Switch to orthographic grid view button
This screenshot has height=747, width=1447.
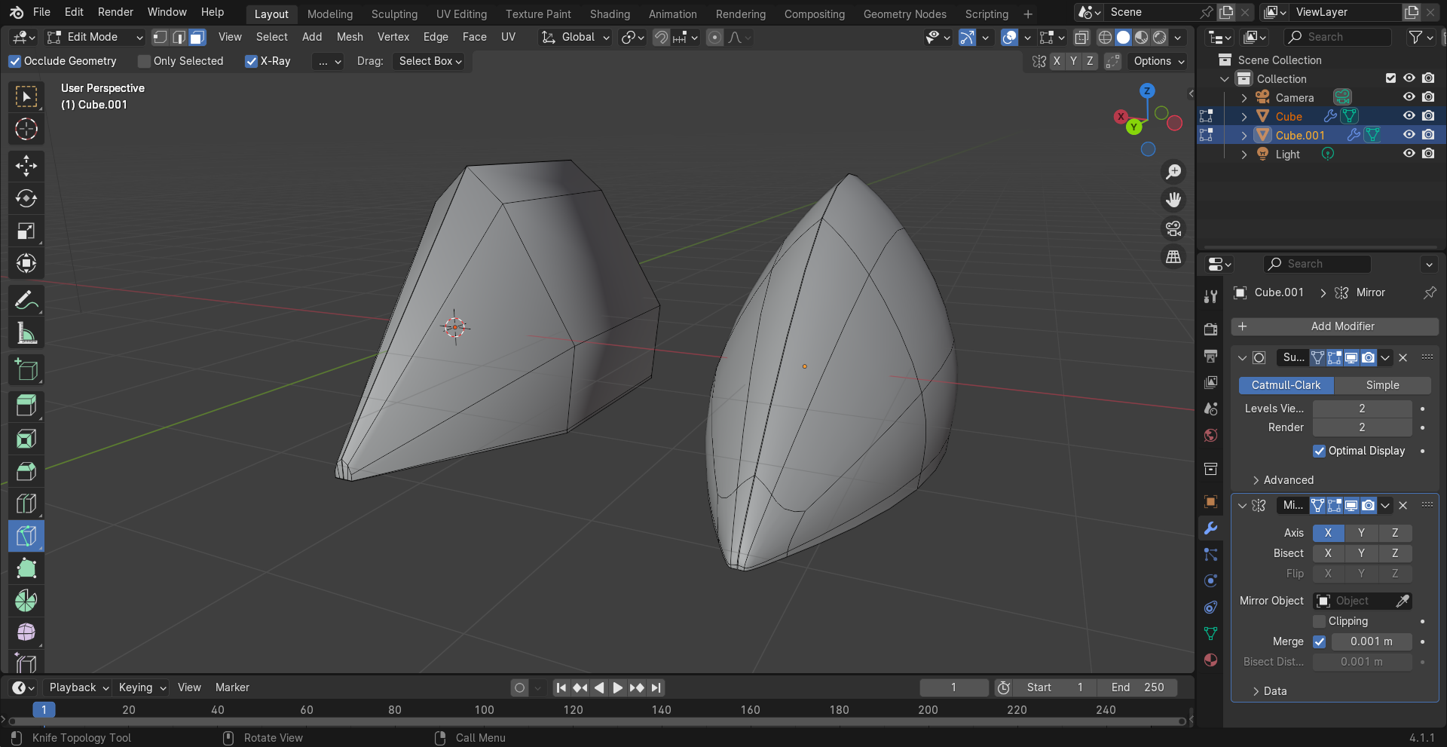(1173, 257)
